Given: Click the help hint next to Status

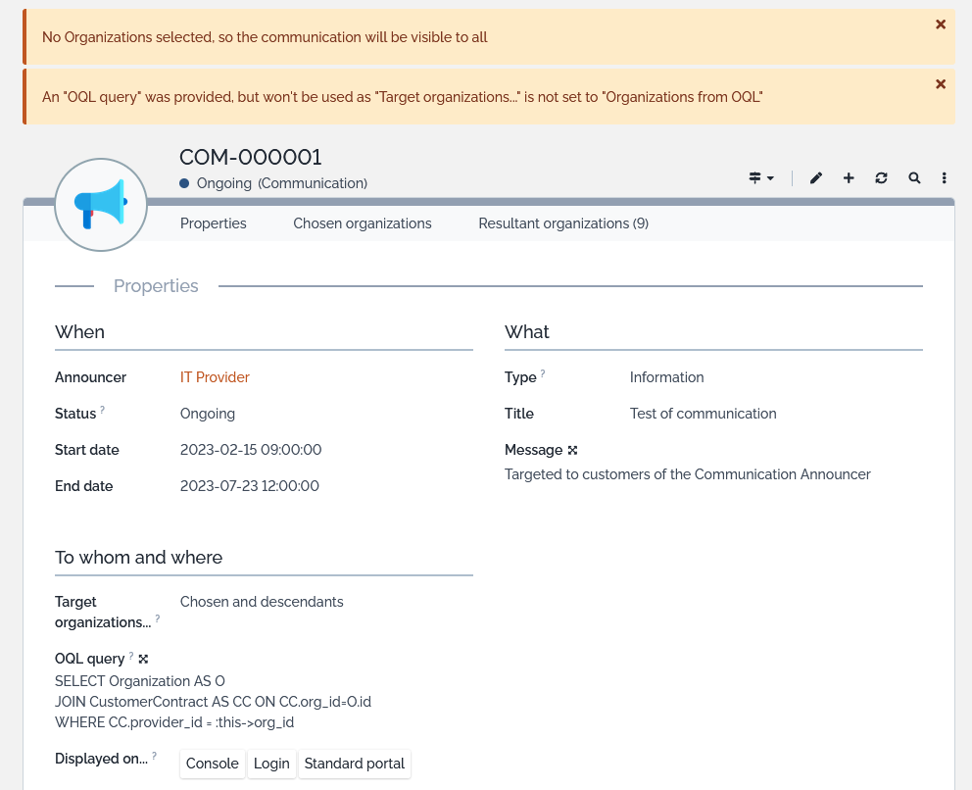Looking at the screenshot, I should (102, 410).
